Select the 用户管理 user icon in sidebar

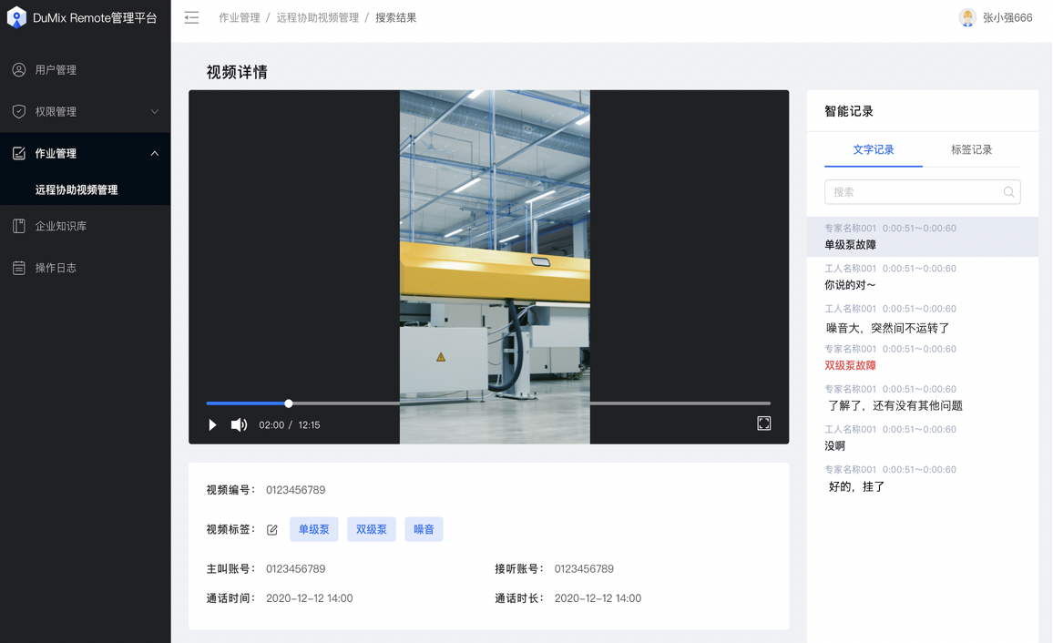(x=18, y=69)
